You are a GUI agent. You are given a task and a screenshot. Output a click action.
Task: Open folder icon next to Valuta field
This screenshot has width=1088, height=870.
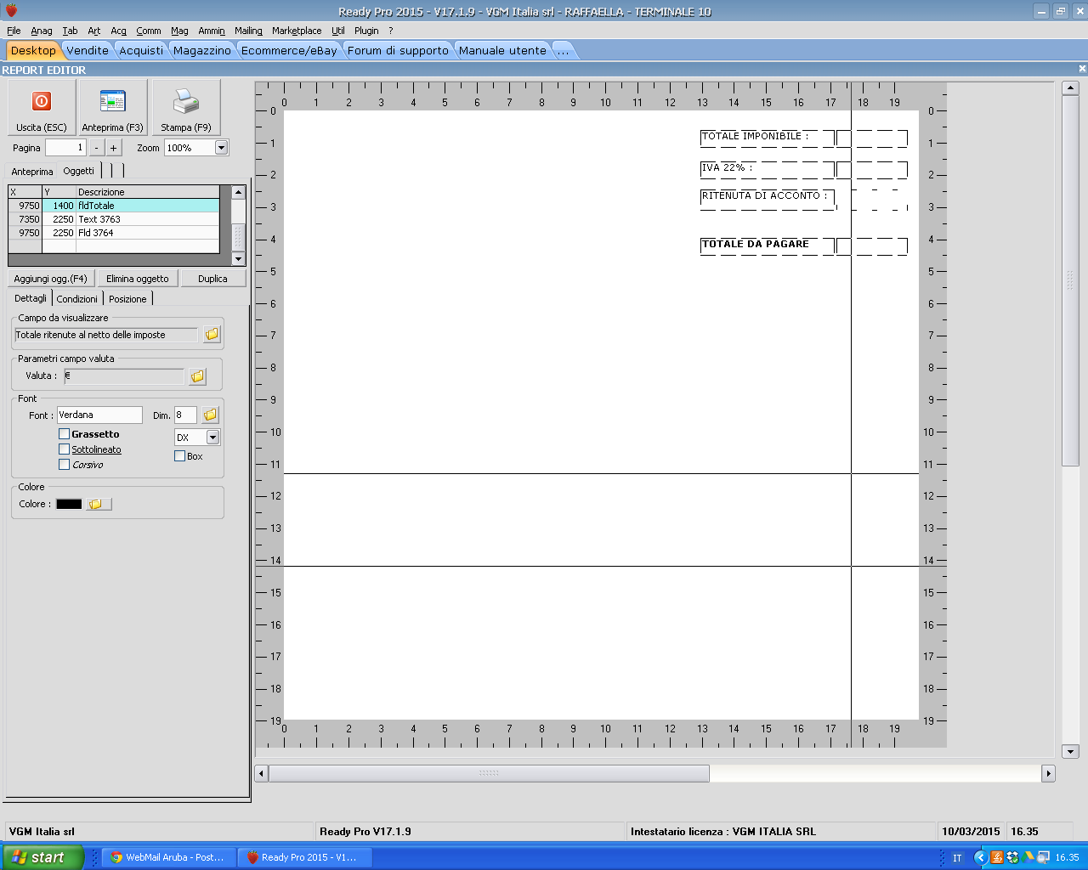tap(197, 376)
